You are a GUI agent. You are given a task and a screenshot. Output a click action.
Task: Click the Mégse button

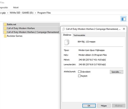(104, 106)
